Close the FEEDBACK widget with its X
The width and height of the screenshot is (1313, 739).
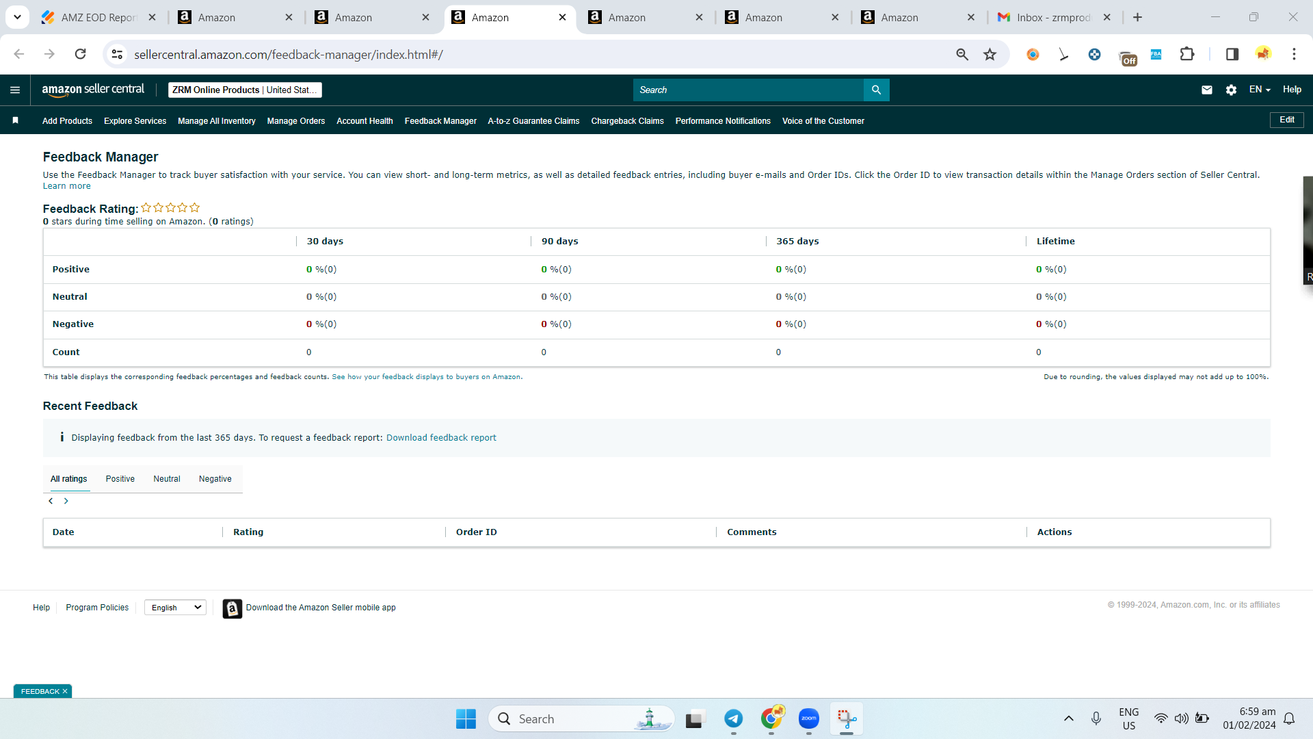[65, 691]
